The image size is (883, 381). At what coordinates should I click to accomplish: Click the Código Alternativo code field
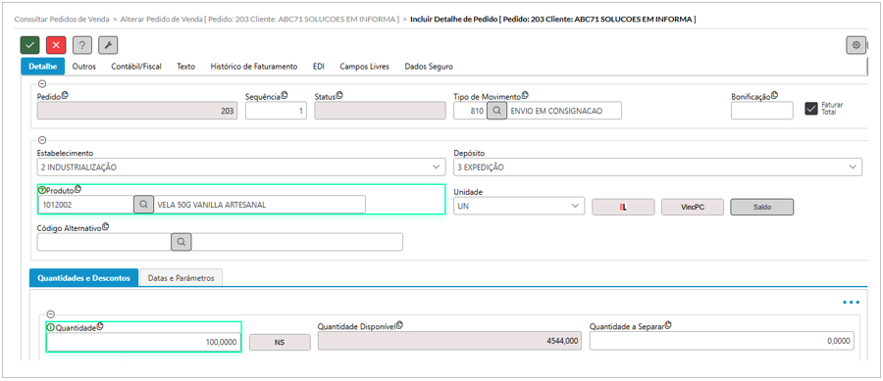pos(104,242)
